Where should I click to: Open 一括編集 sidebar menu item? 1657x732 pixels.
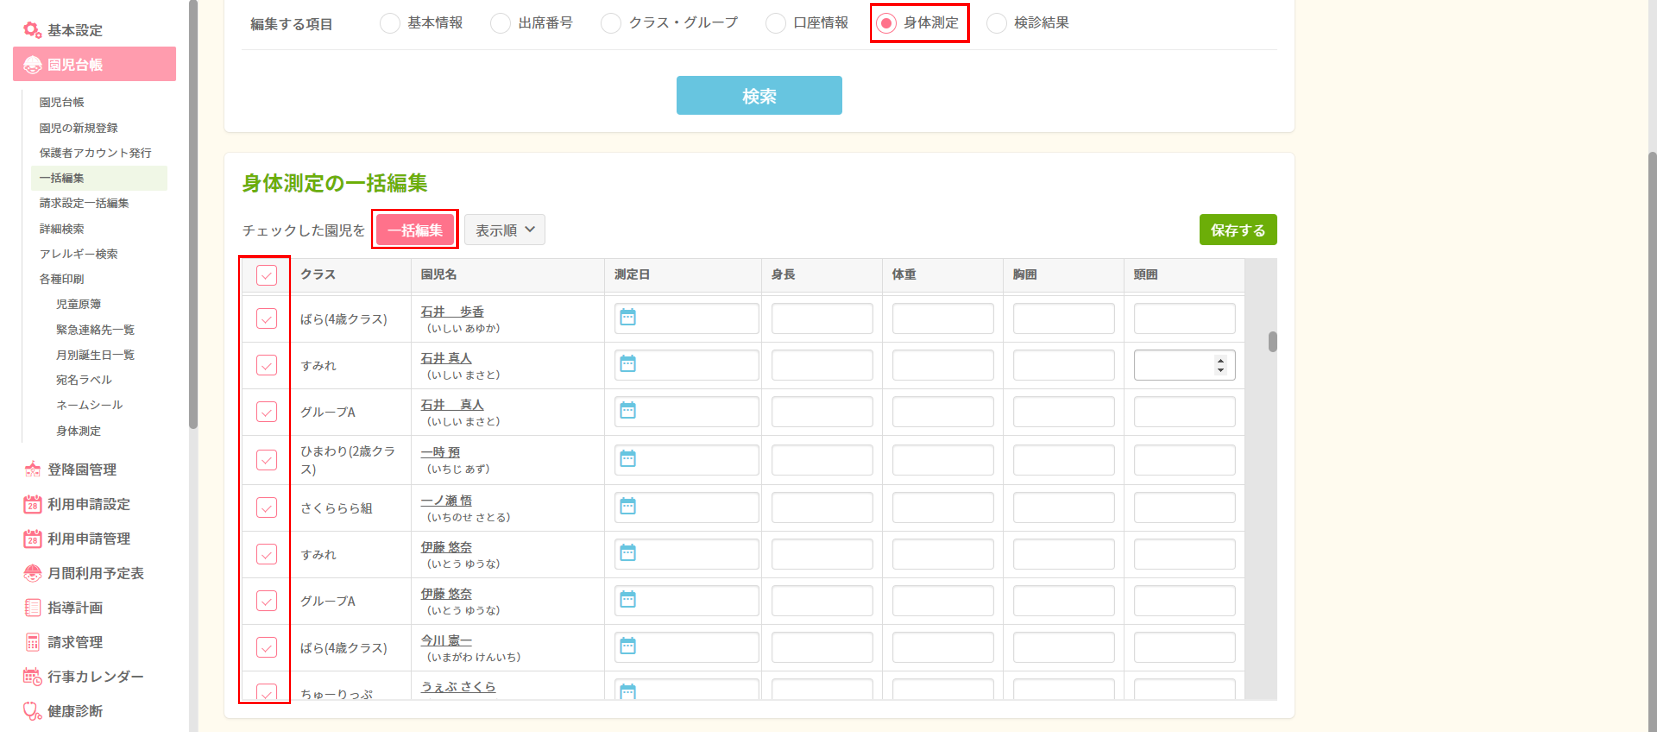(99, 178)
